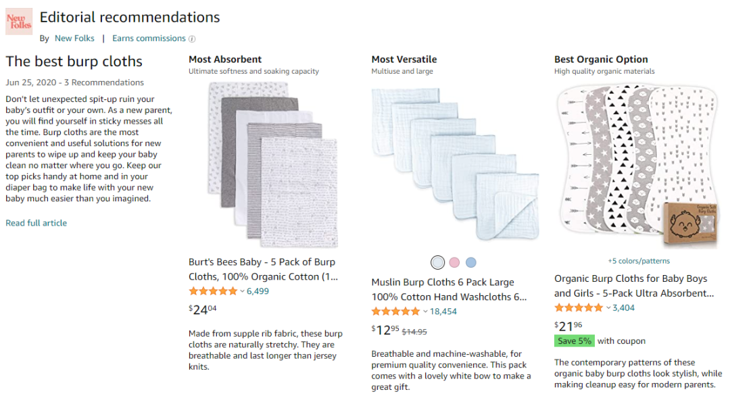Expand Muslin cloths rating dropdown chevron
Viewport: 730px width, 396px height.
click(425, 312)
